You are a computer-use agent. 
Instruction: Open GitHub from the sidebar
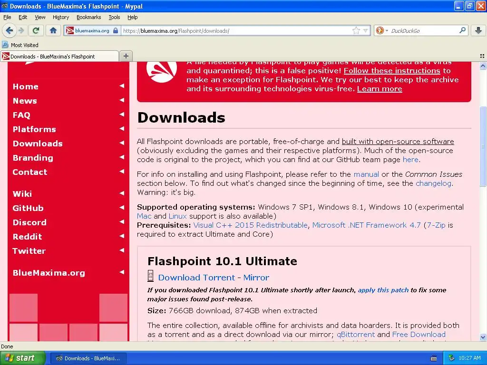pos(28,208)
